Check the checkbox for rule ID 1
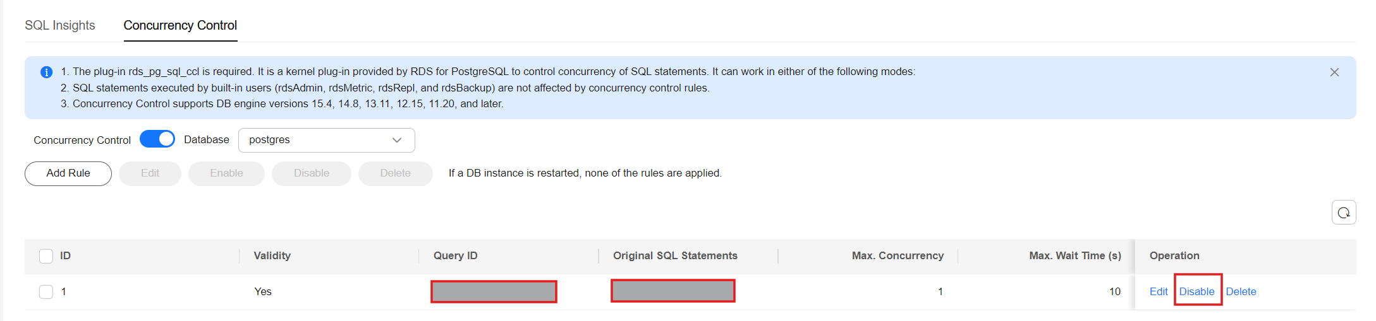1376x321 pixels. point(46,292)
